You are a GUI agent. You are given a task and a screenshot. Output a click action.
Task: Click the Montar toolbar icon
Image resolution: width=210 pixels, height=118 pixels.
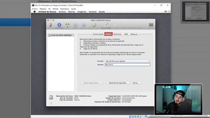click(75, 25)
